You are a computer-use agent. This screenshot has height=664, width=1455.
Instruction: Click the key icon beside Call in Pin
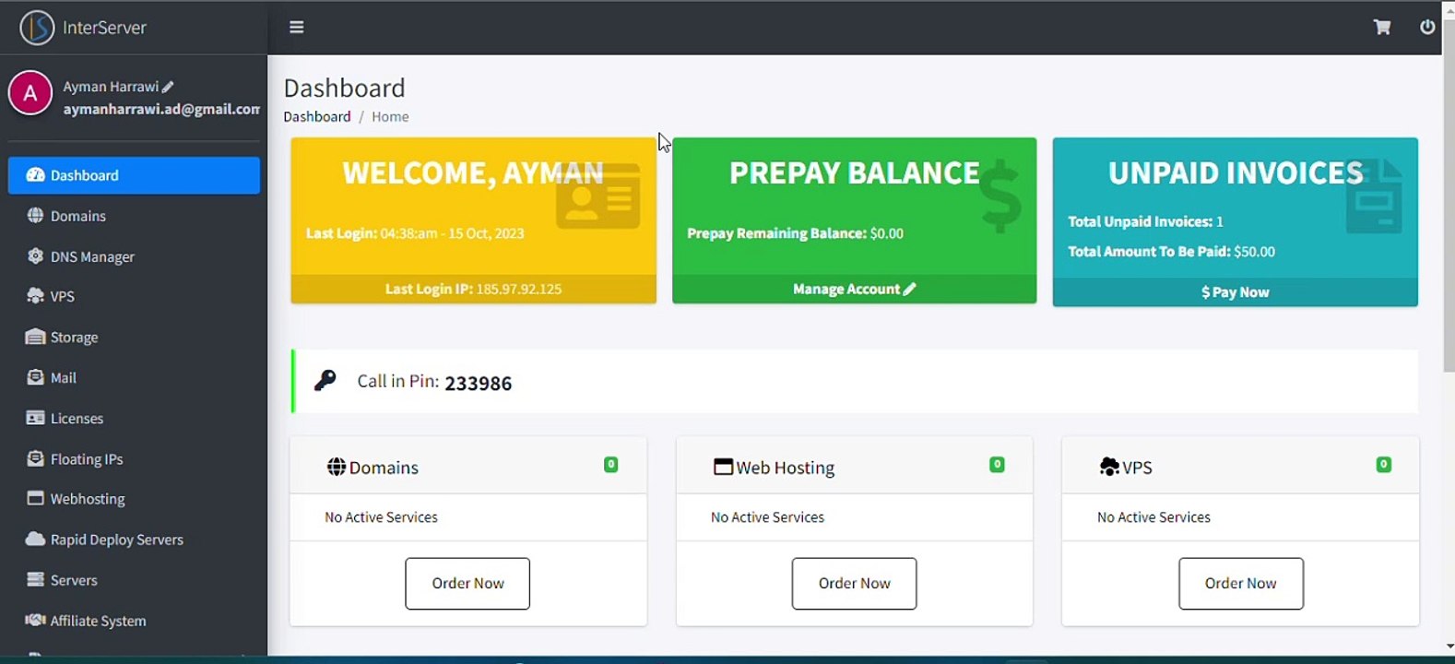(325, 381)
